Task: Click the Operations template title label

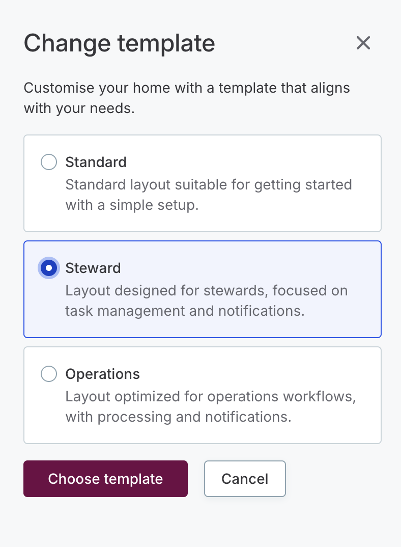Action: [x=103, y=374]
